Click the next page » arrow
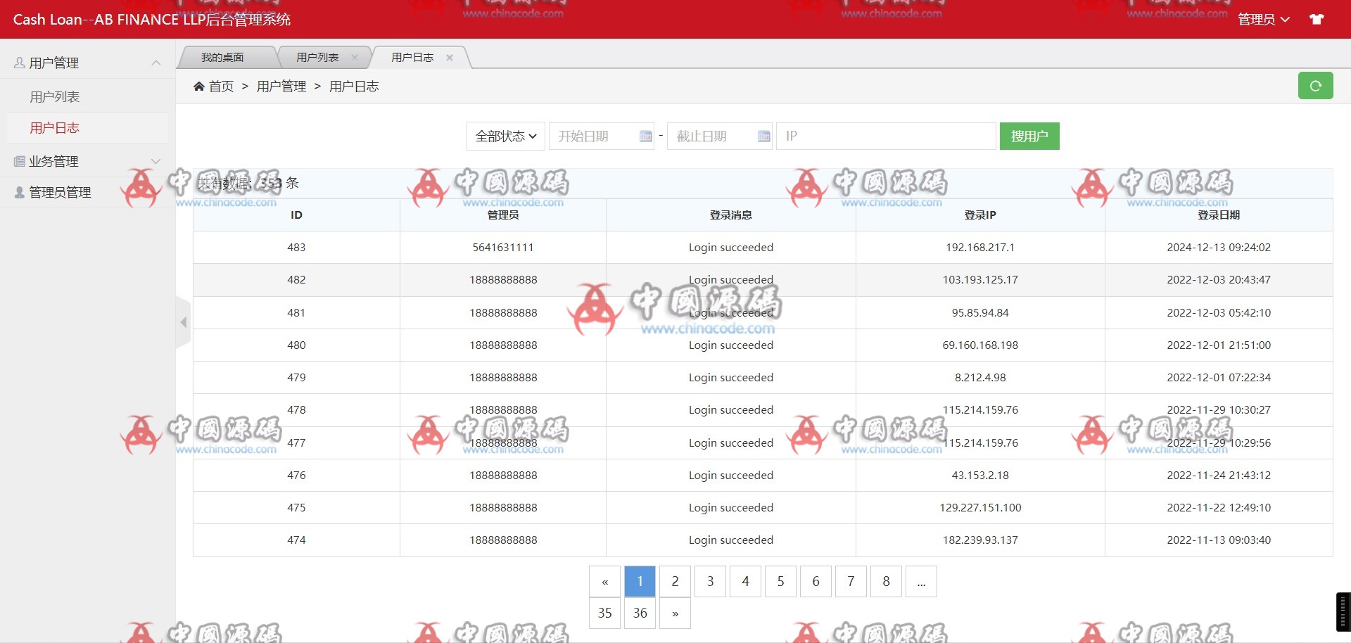This screenshot has width=1351, height=643. pos(675,613)
